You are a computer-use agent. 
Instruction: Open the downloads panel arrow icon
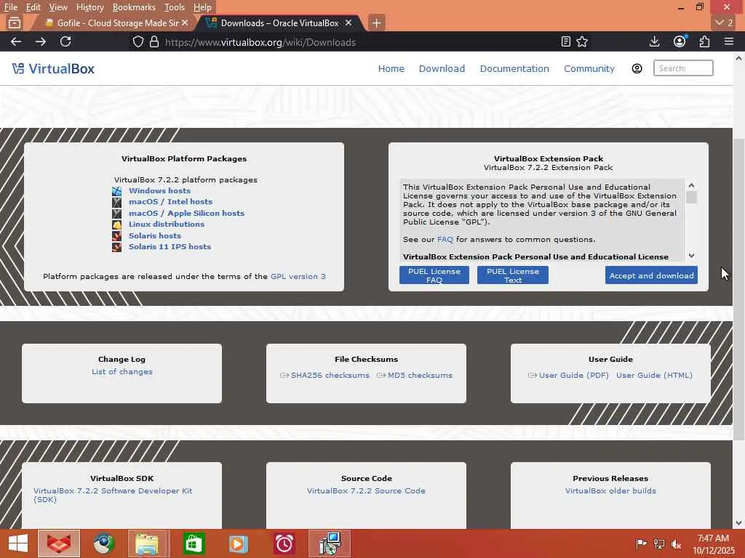[654, 41]
